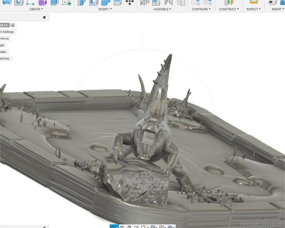Click the Look At icon in navigation bar
This screenshot has height=228, width=285.
pos(122,227)
